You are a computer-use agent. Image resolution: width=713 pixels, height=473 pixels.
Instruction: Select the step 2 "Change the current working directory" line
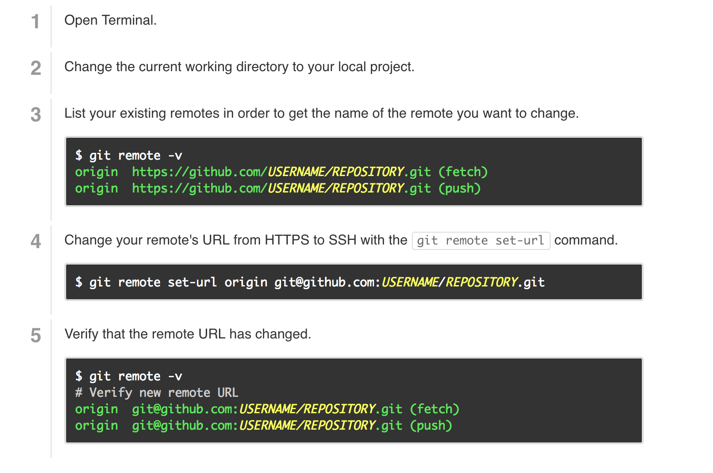[x=239, y=67]
